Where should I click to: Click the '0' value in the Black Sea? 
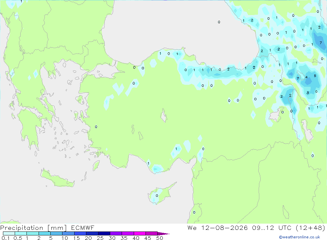219,22
